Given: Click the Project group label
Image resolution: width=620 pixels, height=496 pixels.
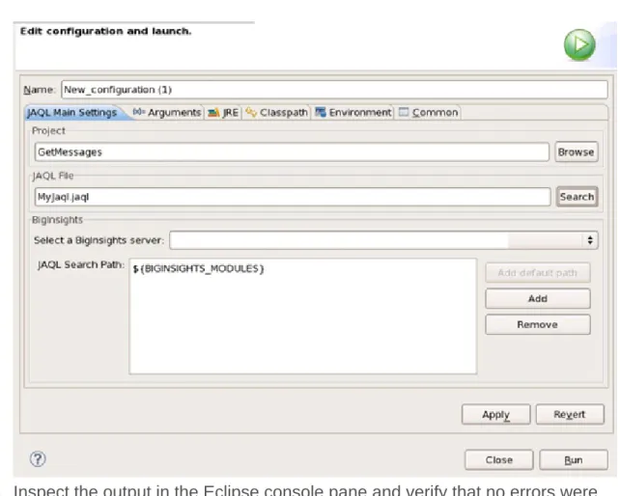Looking at the screenshot, I should click(48, 131).
